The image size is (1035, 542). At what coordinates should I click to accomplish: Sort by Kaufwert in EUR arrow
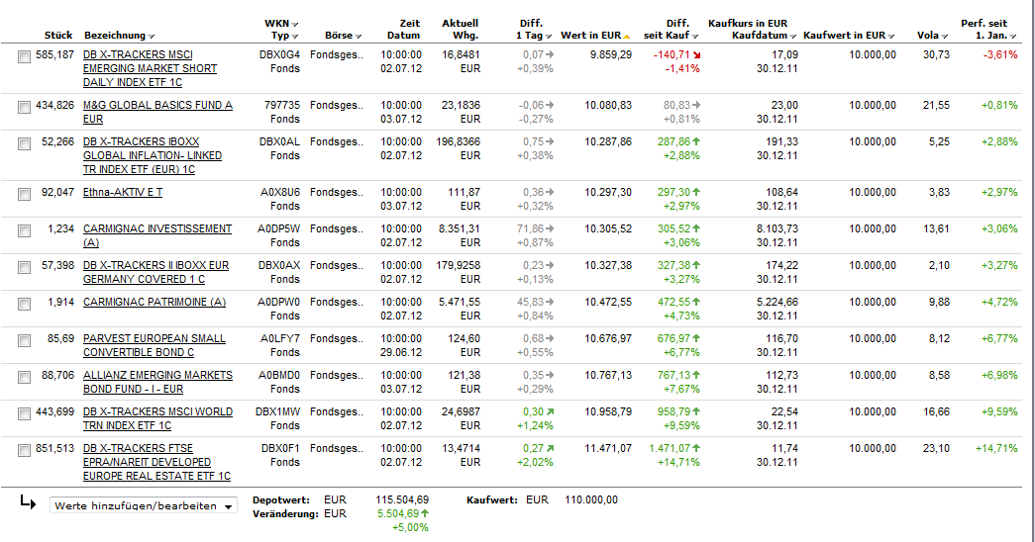pos(891,37)
